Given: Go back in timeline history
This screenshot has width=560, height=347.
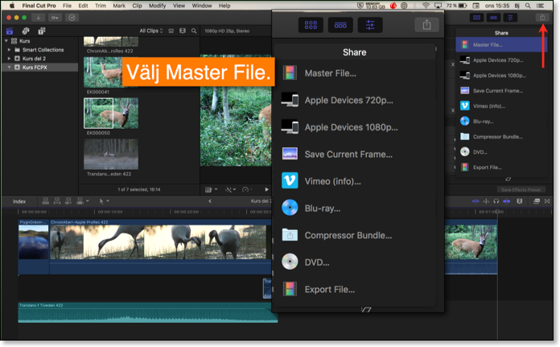Looking at the screenshot, I should coord(210,201).
